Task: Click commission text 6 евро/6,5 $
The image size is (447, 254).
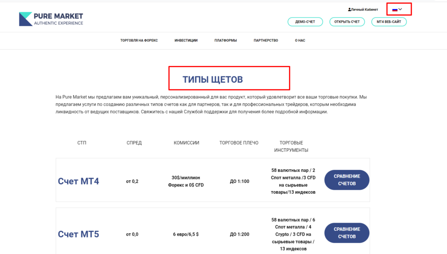Action: pos(186,234)
